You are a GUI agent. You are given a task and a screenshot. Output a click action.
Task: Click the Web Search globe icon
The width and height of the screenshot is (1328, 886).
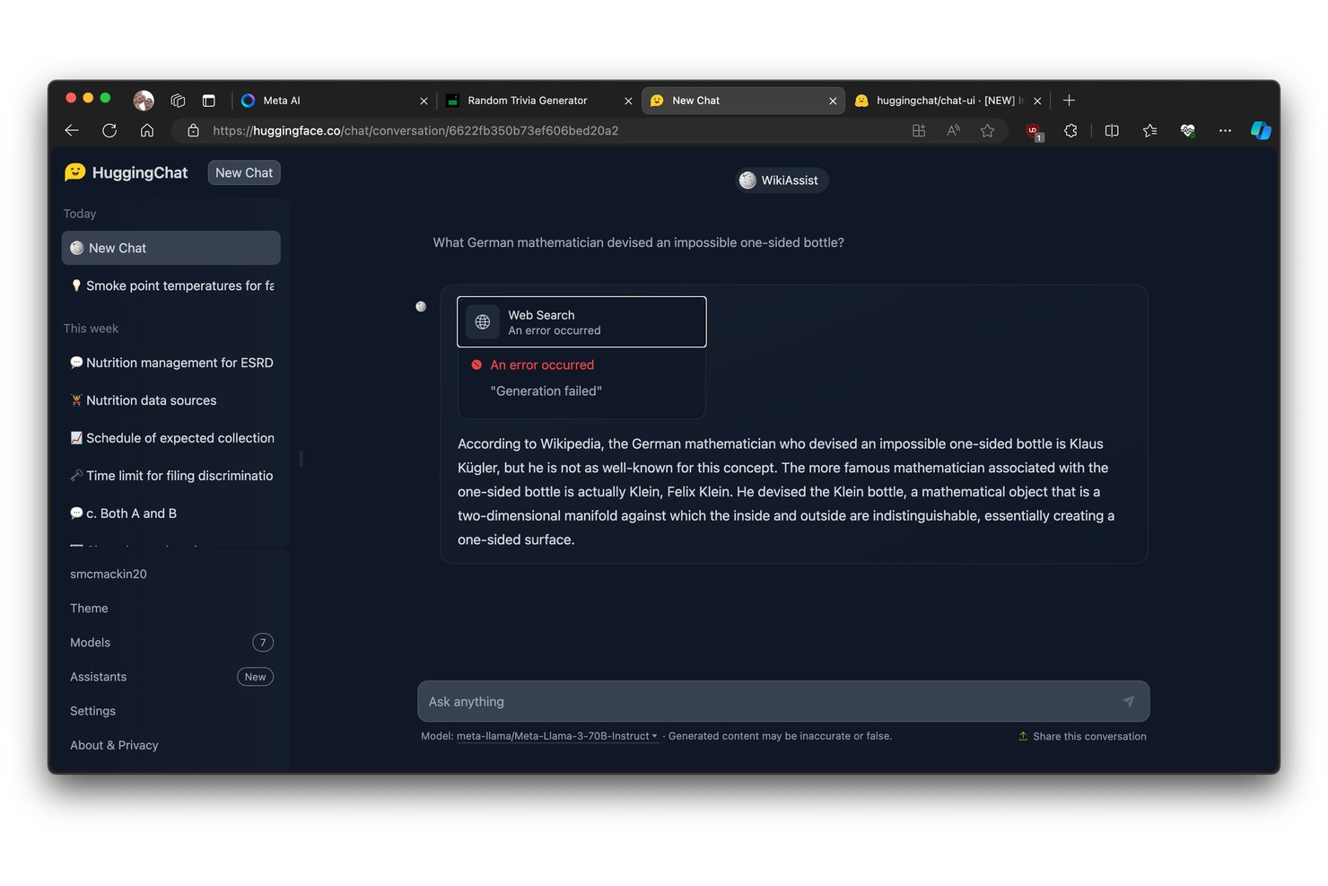point(483,321)
